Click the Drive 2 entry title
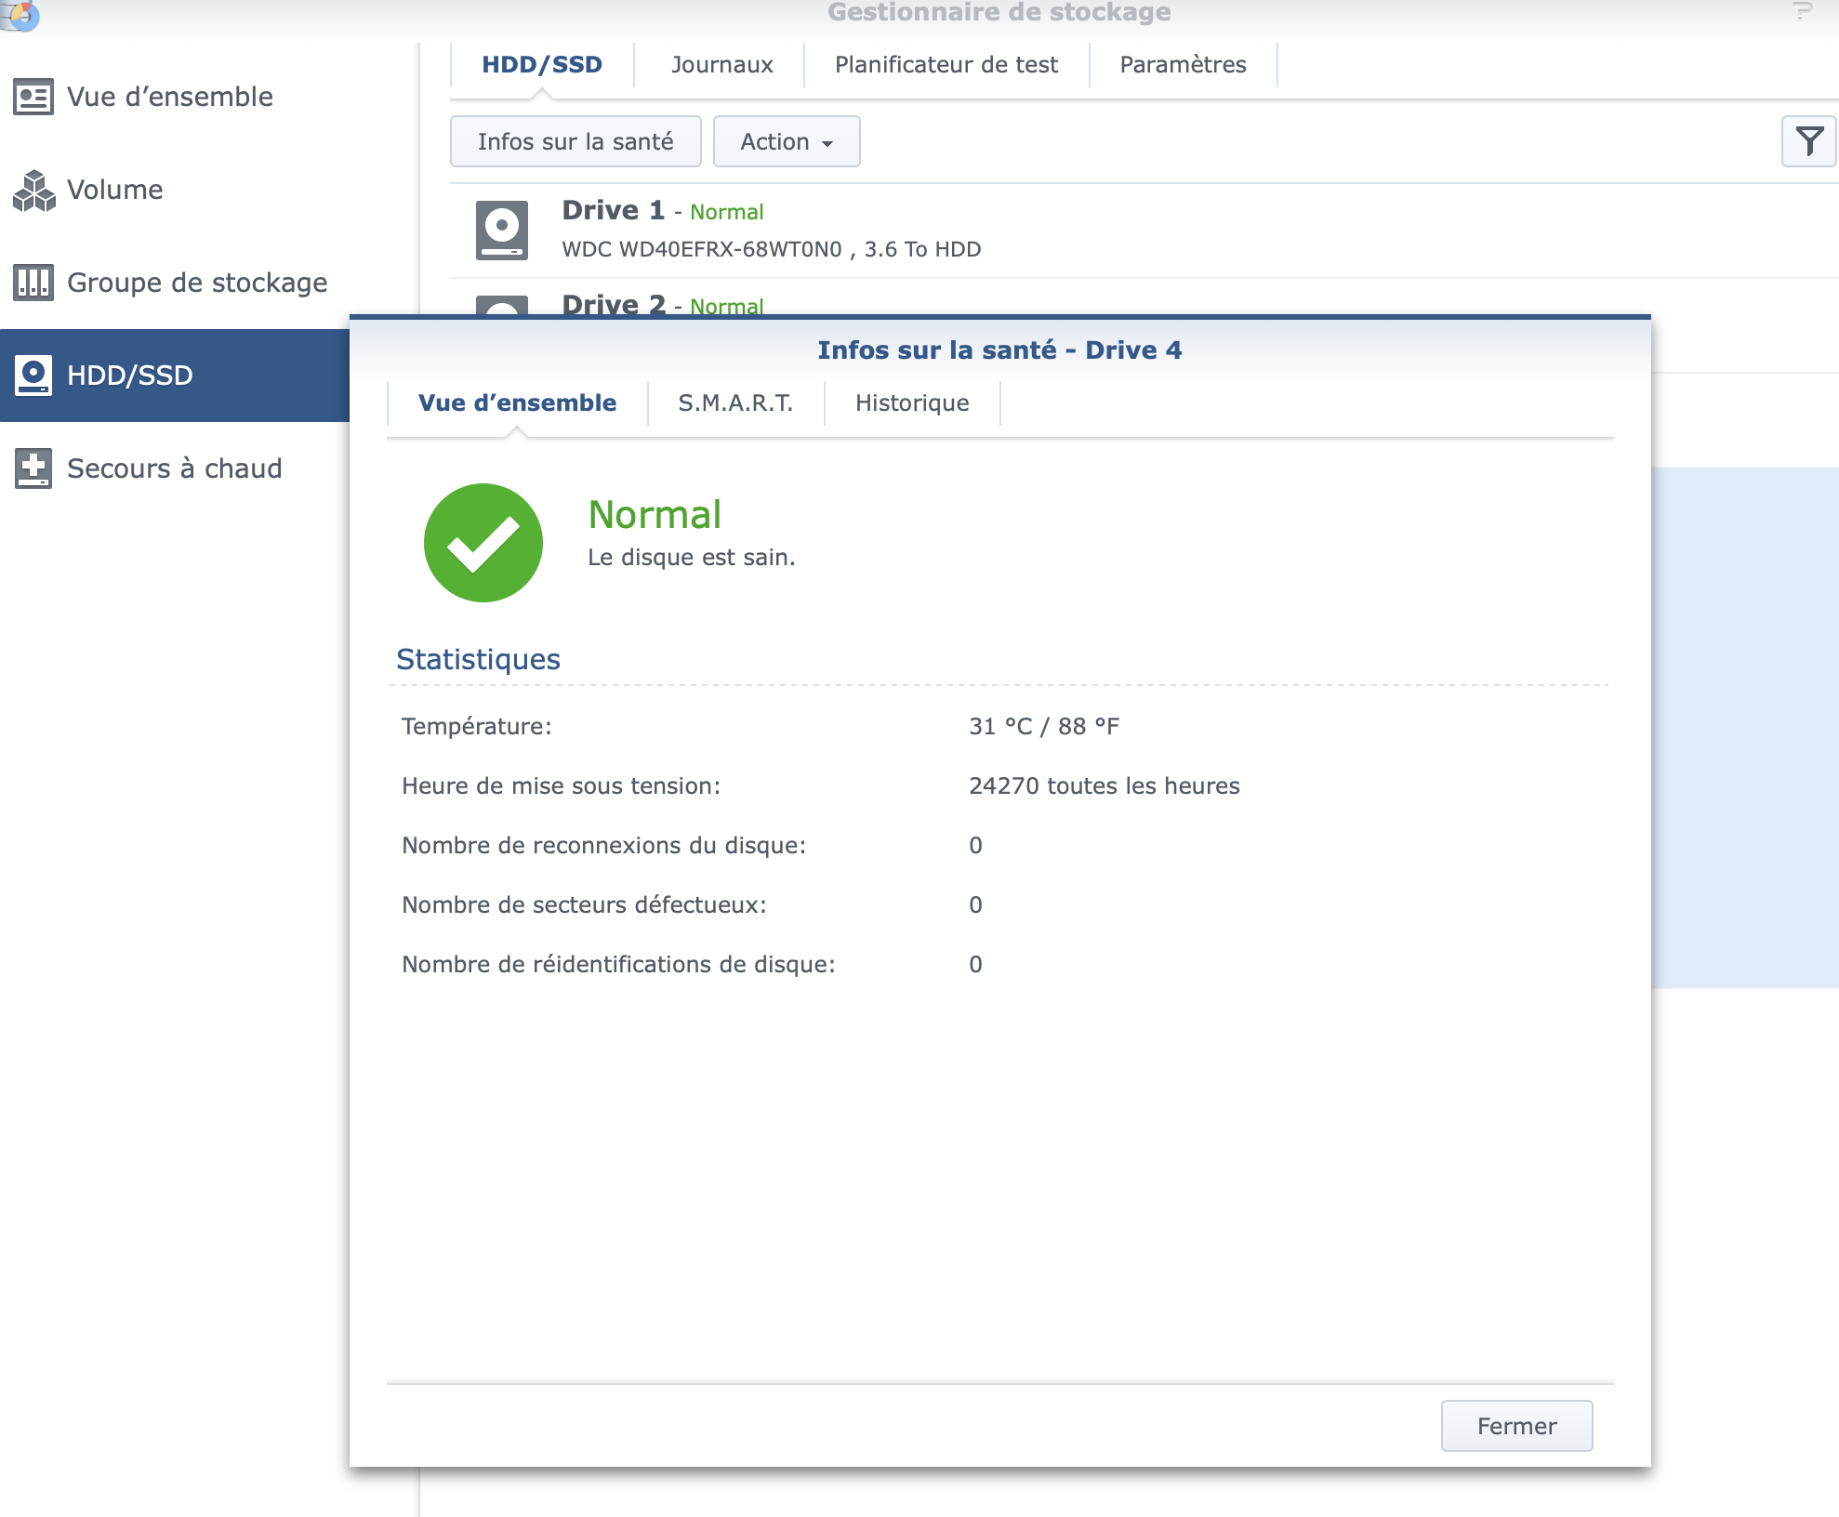Viewport: 1839px width, 1517px height. [x=614, y=305]
